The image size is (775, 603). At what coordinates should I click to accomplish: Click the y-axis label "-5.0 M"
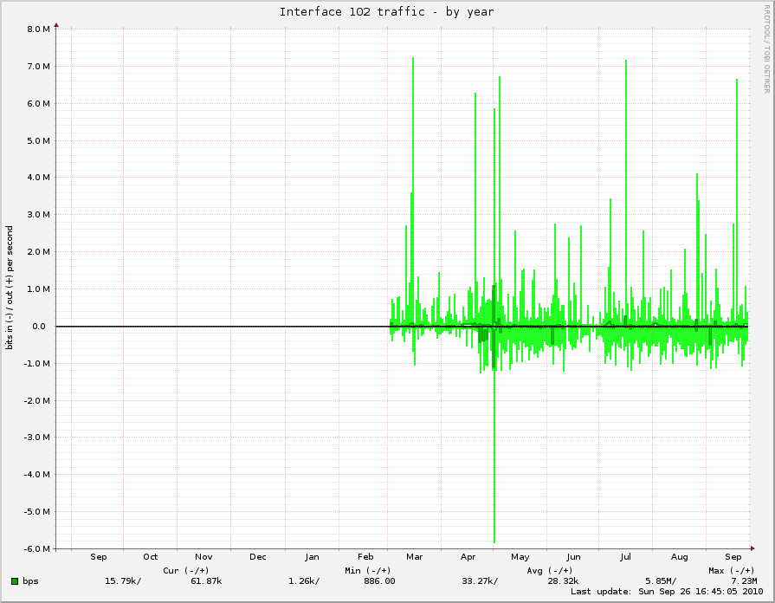point(37,512)
